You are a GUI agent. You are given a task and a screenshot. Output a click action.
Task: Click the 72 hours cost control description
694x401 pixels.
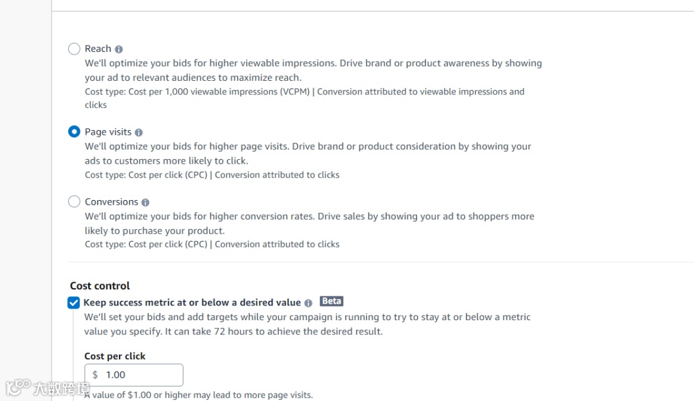[x=307, y=324]
